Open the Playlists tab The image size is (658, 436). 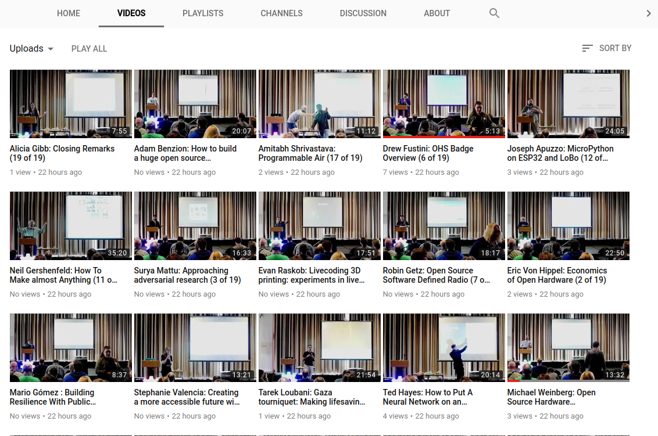click(x=203, y=13)
